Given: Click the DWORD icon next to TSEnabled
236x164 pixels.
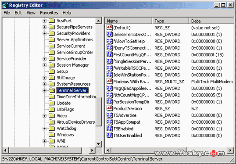Looking at the screenshot, I should (x=109, y=128).
